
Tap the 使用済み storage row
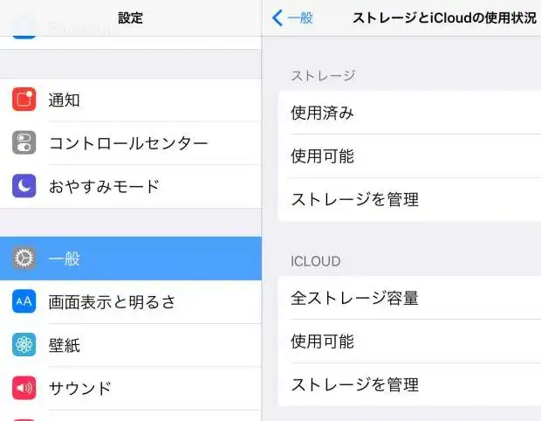(x=410, y=114)
